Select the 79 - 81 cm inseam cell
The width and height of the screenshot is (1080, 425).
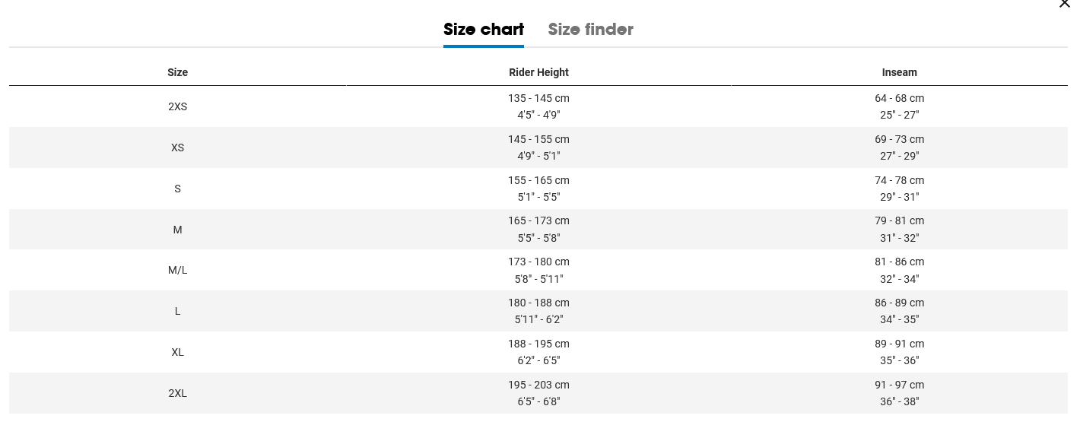tap(899, 220)
